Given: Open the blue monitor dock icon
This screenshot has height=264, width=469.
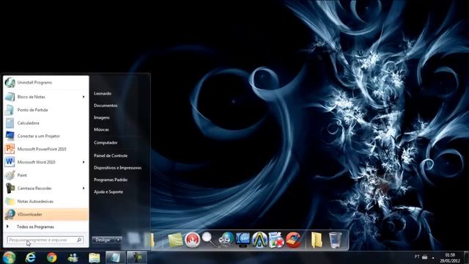Looking at the screenshot, I should 243,240.
